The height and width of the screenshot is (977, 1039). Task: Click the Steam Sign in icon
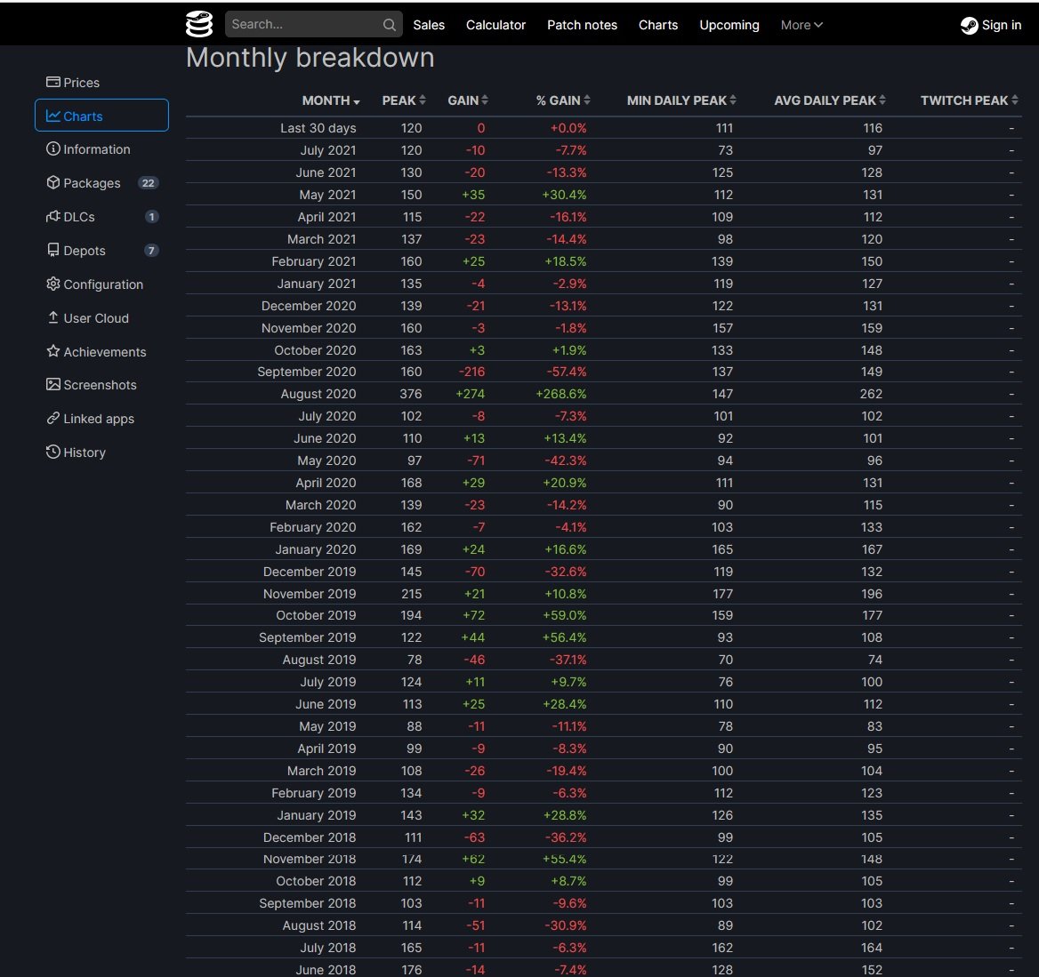(969, 25)
